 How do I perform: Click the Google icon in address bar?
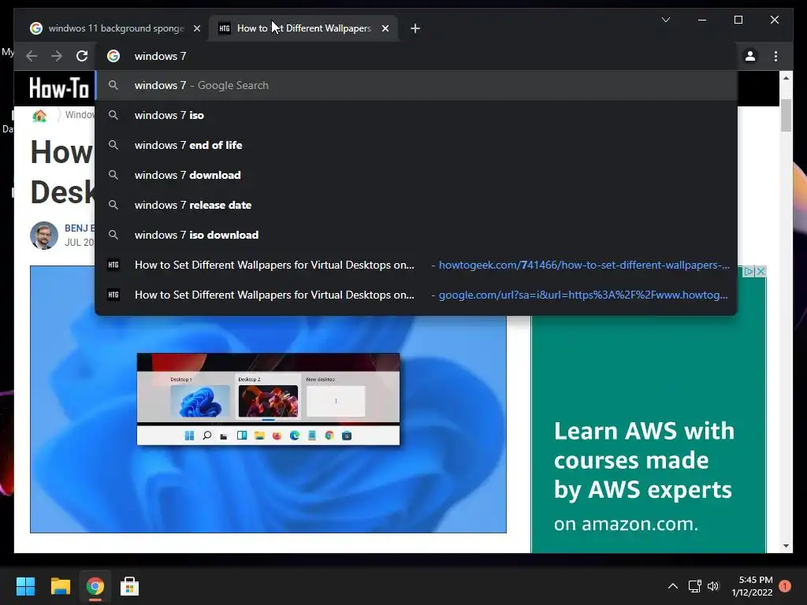point(113,56)
